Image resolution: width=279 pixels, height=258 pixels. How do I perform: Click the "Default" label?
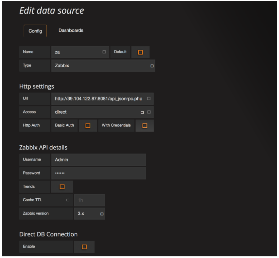pos(120,52)
